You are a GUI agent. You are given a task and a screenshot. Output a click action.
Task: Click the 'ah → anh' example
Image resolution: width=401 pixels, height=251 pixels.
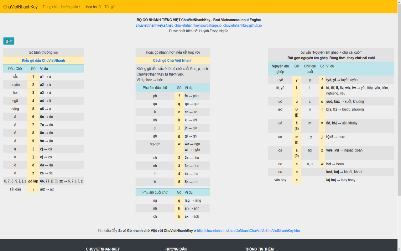(192, 208)
